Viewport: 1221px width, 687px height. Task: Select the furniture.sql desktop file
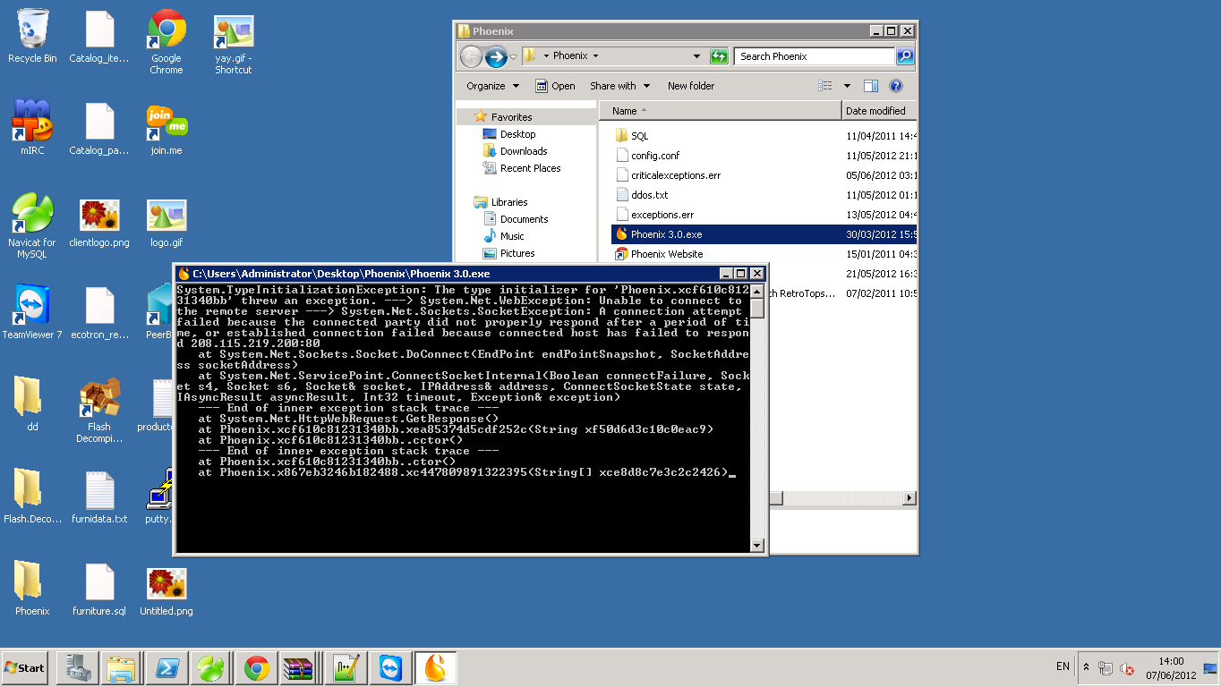pos(99,589)
